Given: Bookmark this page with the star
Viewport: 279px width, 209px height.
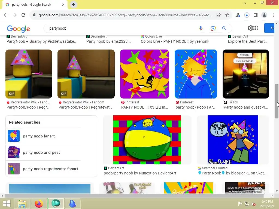Looking at the screenshot, I should 227,15.
